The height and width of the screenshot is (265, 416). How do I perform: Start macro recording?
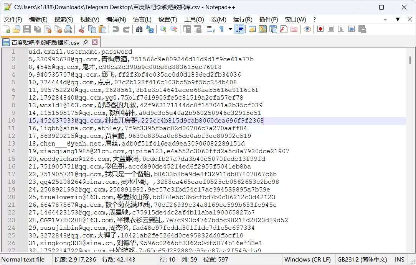(x=320, y=29)
